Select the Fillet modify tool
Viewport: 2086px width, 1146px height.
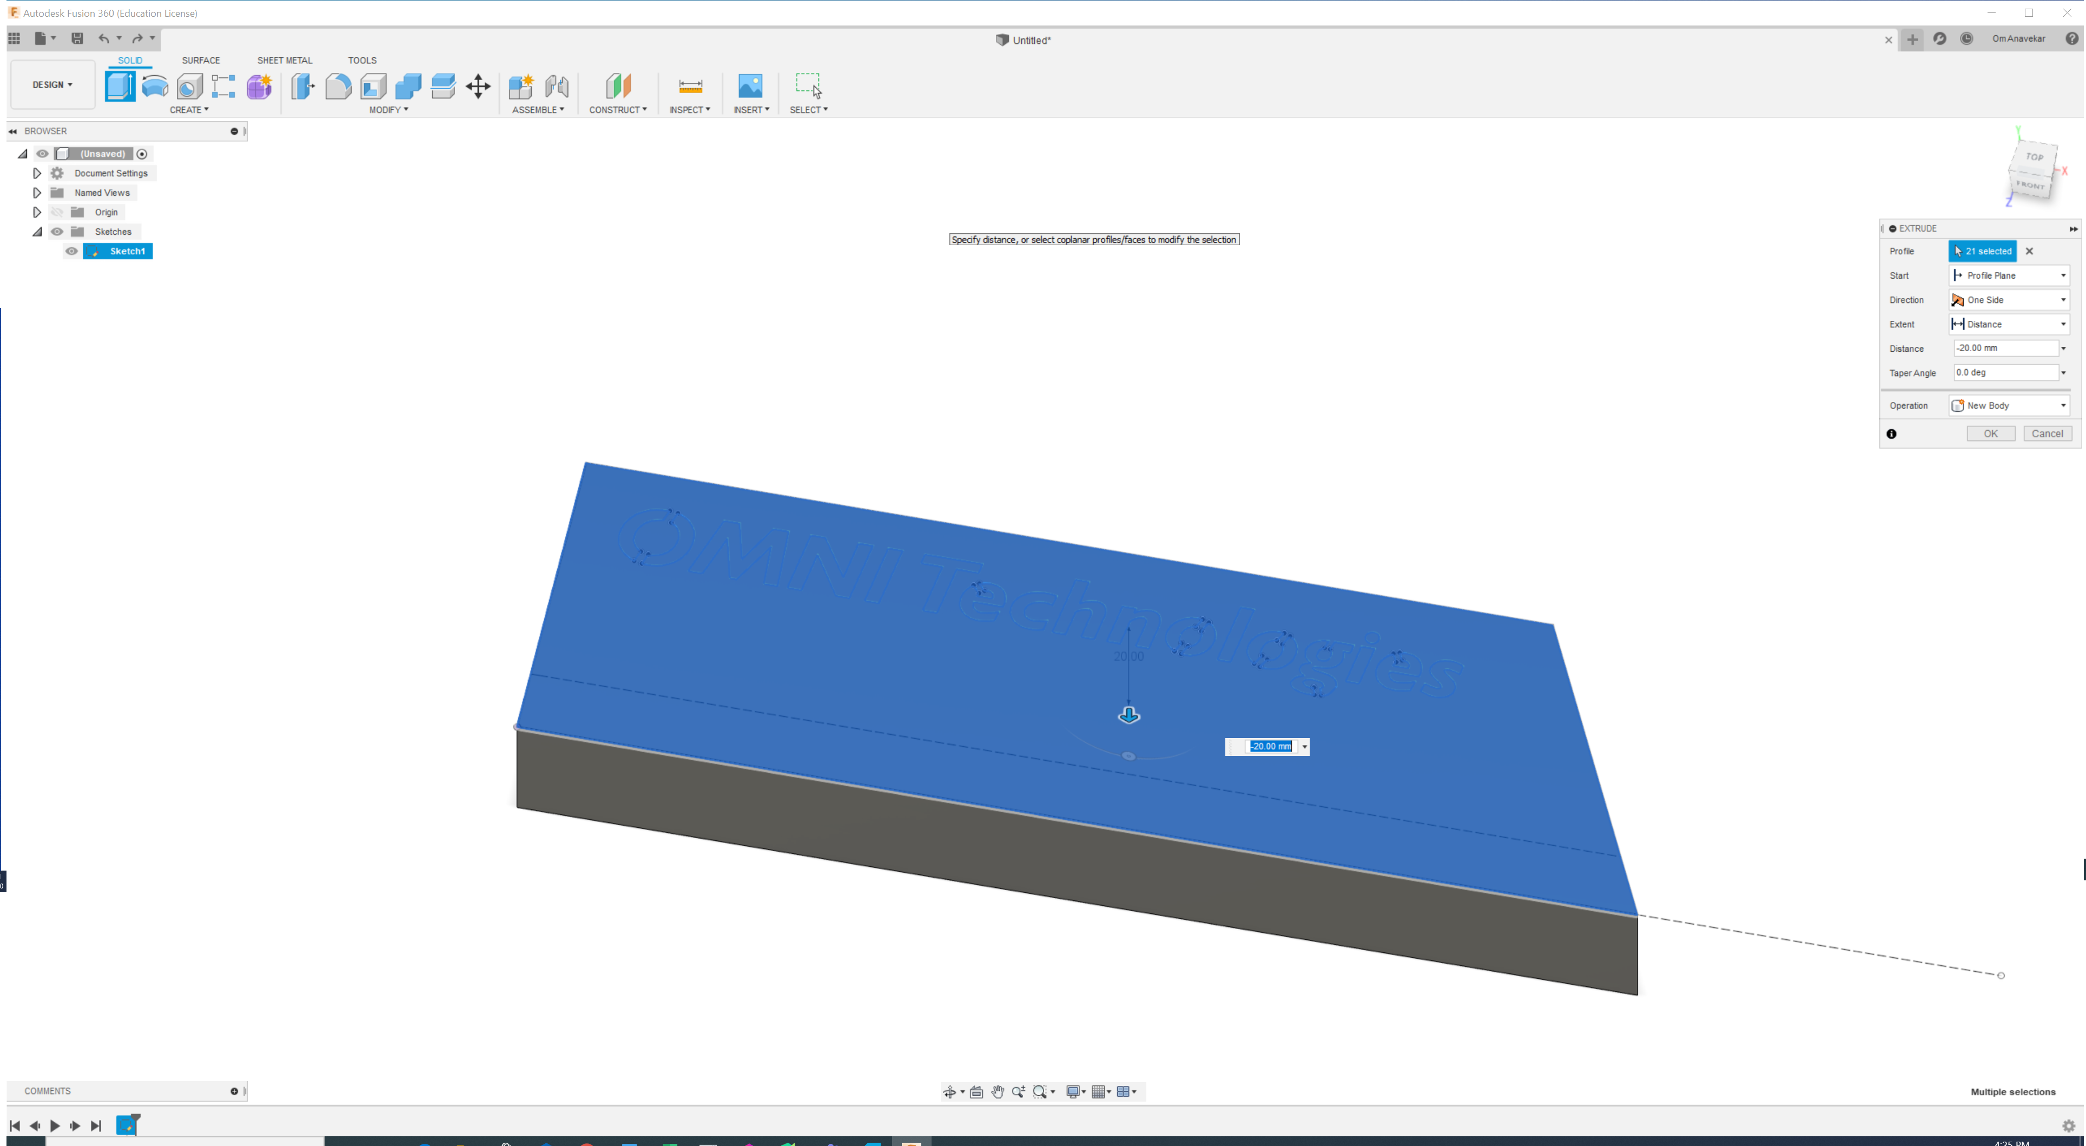click(x=338, y=86)
